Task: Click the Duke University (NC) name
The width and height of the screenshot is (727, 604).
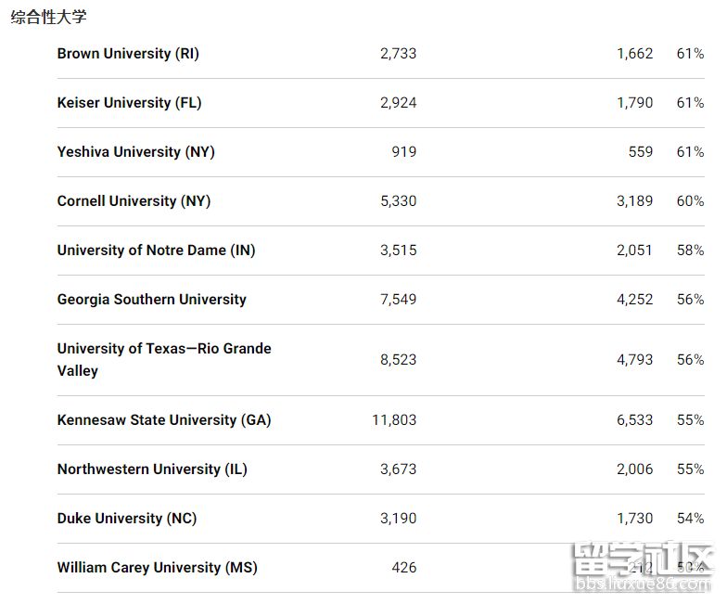Action: pos(127,519)
